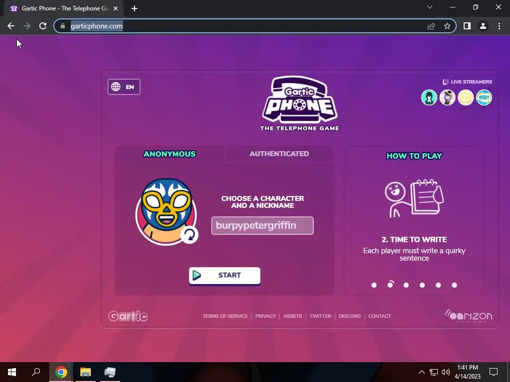Viewport: 510px width, 382px height.
Task: Click the character randomize arrow icon
Action: click(189, 235)
